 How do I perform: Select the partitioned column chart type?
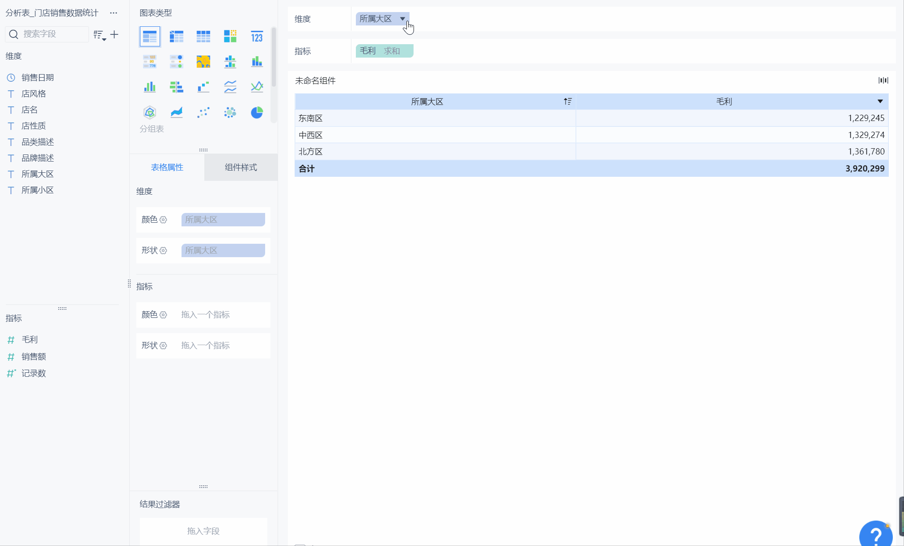click(230, 62)
